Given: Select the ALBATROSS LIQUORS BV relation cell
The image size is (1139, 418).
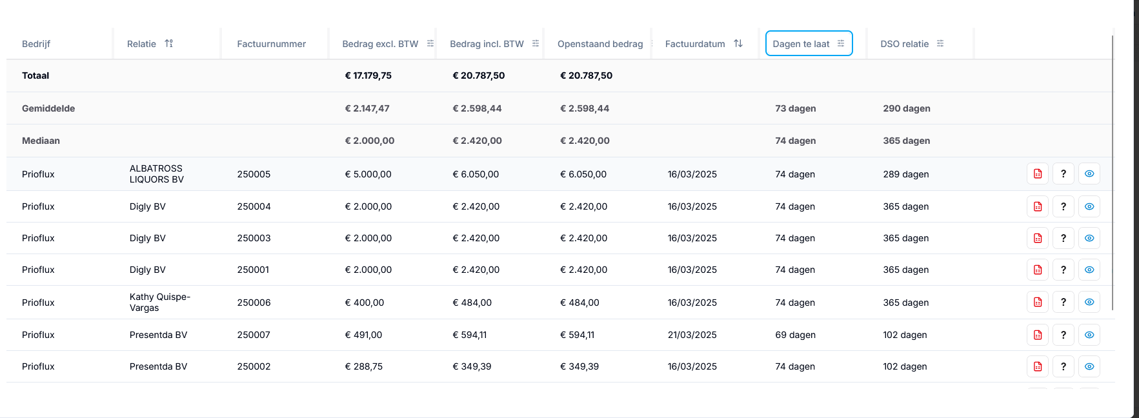Looking at the screenshot, I should (x=157, y=174).
